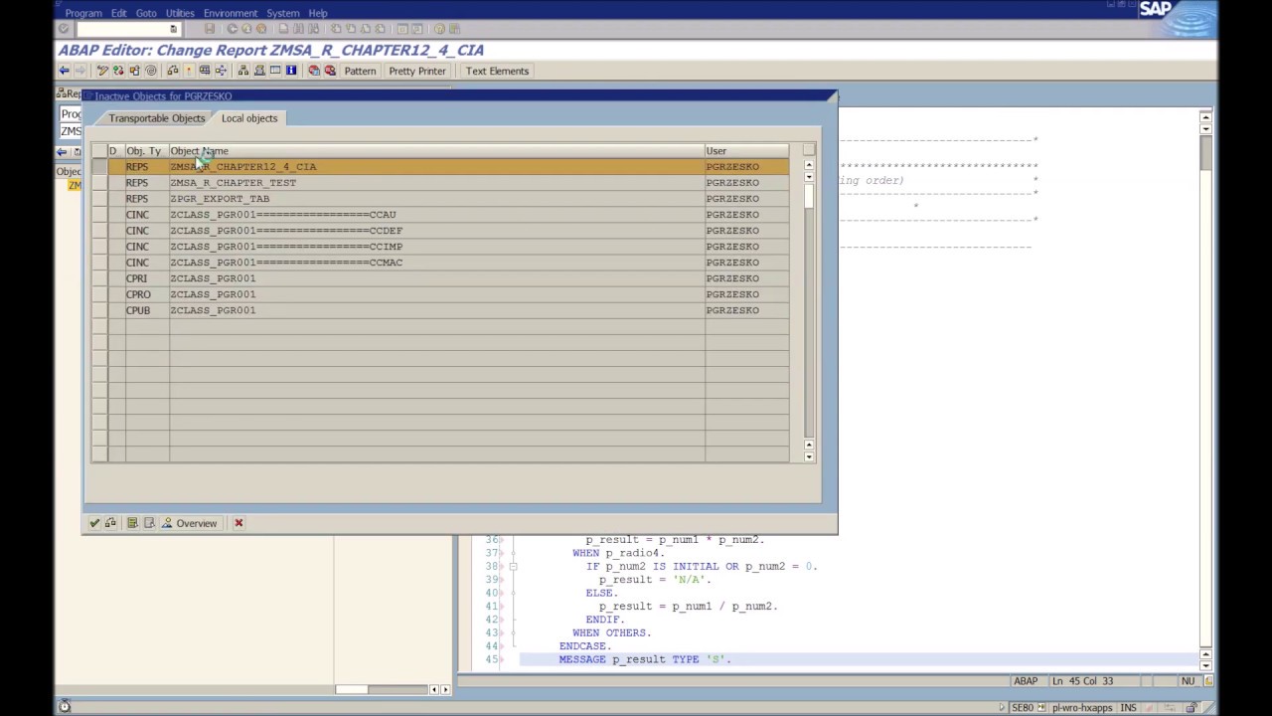Click the Other Object icon in toolbar

(x=134, y=71)
